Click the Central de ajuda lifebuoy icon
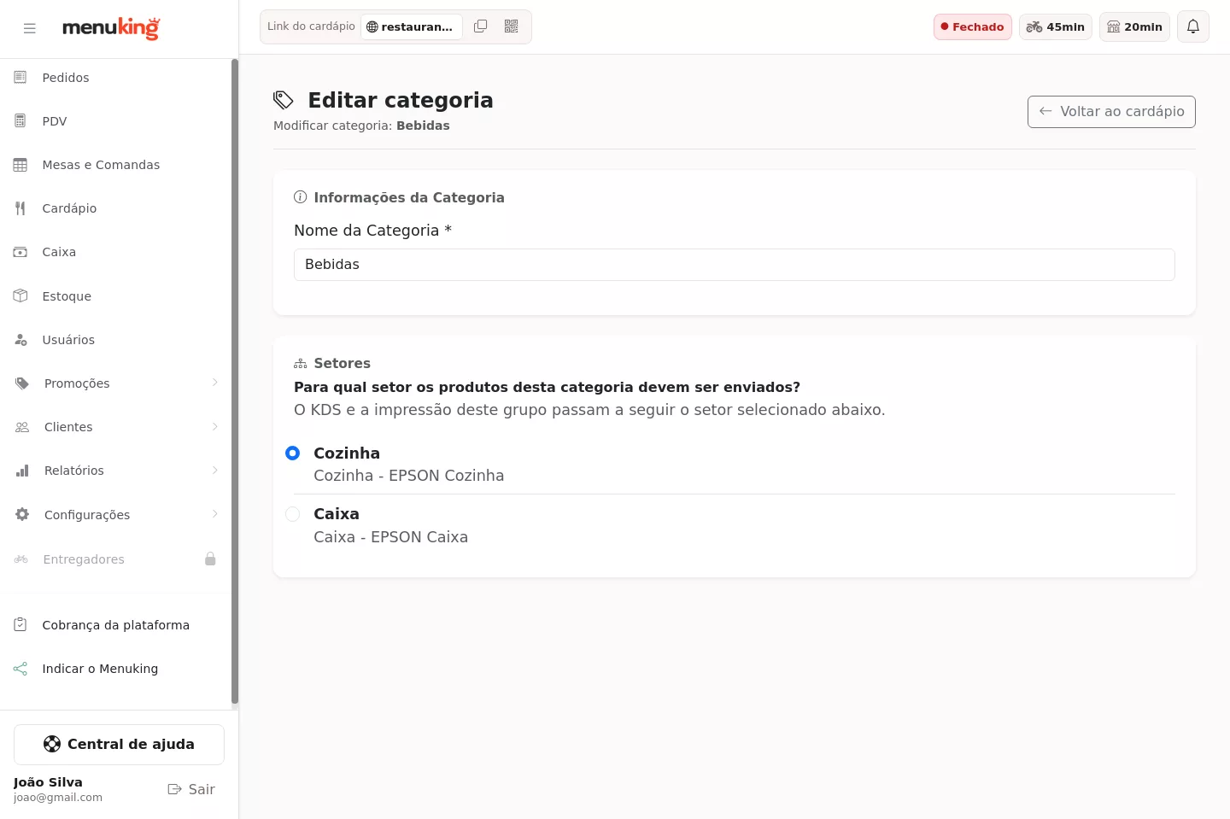 pos(52,745)
